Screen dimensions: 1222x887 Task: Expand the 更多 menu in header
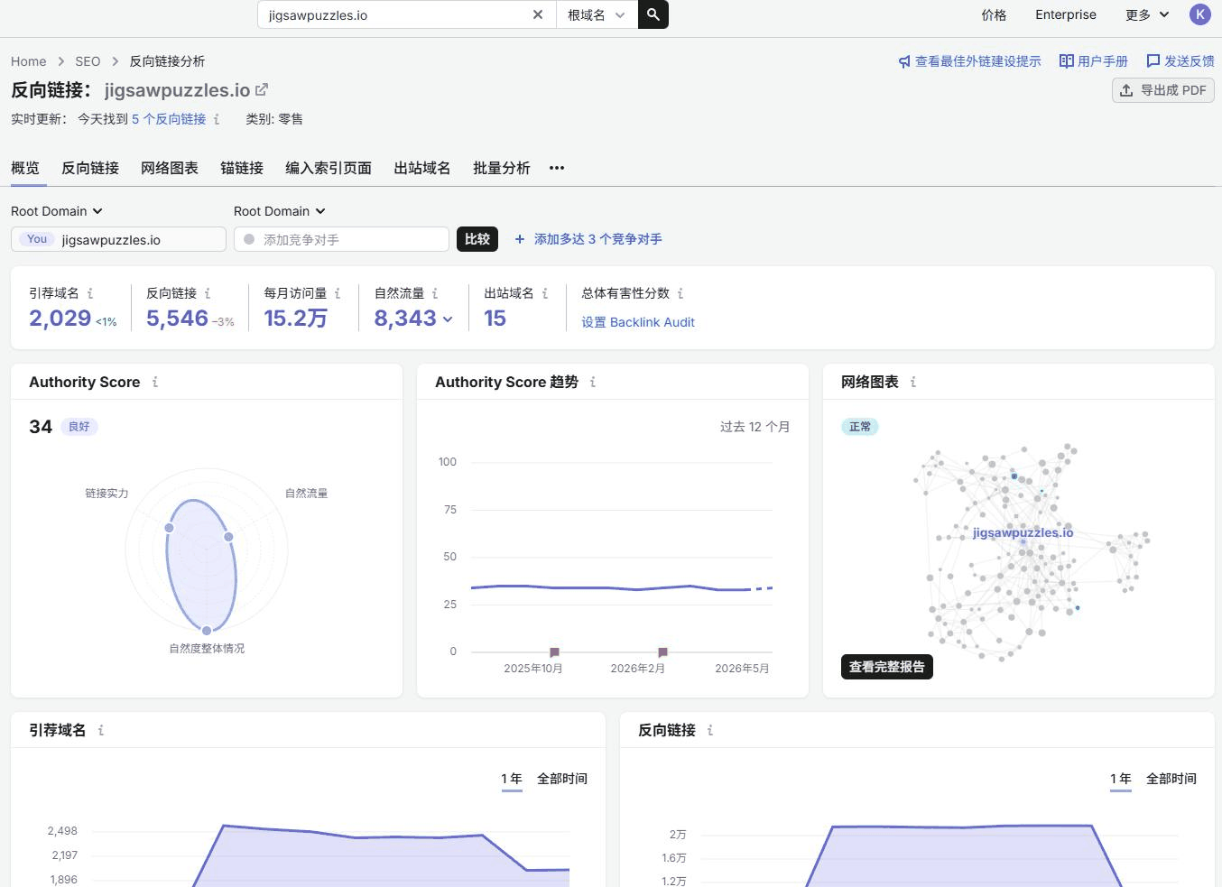tap(1147, 14)
